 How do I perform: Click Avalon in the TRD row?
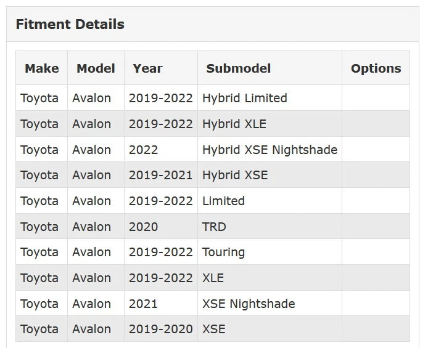coord(91,227)
